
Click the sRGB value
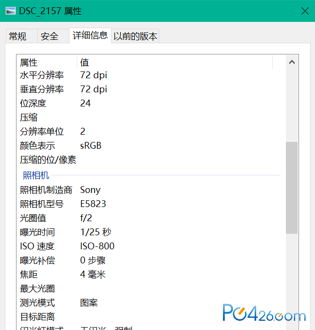(91, 146)
